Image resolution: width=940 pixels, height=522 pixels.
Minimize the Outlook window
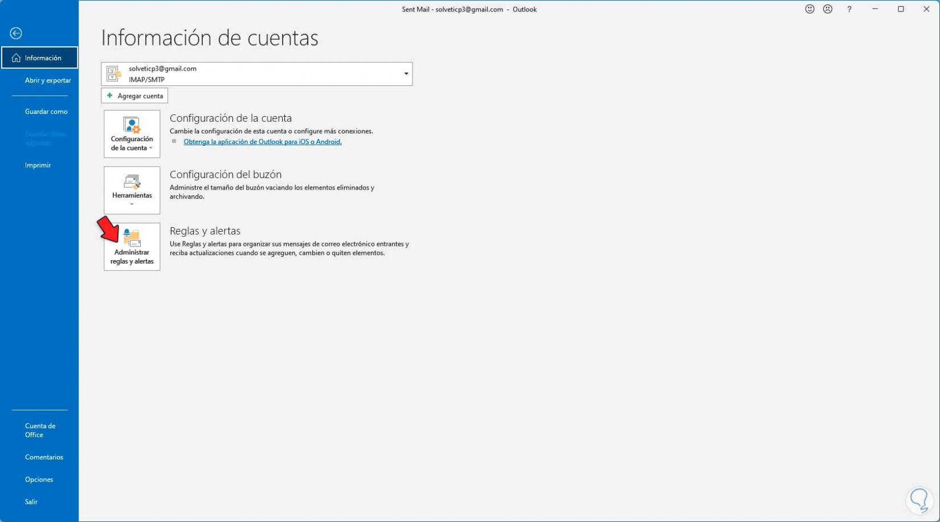click(875, 9)
